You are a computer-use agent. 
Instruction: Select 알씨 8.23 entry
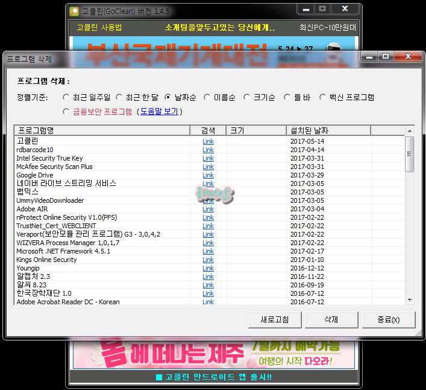coord(31,285)
